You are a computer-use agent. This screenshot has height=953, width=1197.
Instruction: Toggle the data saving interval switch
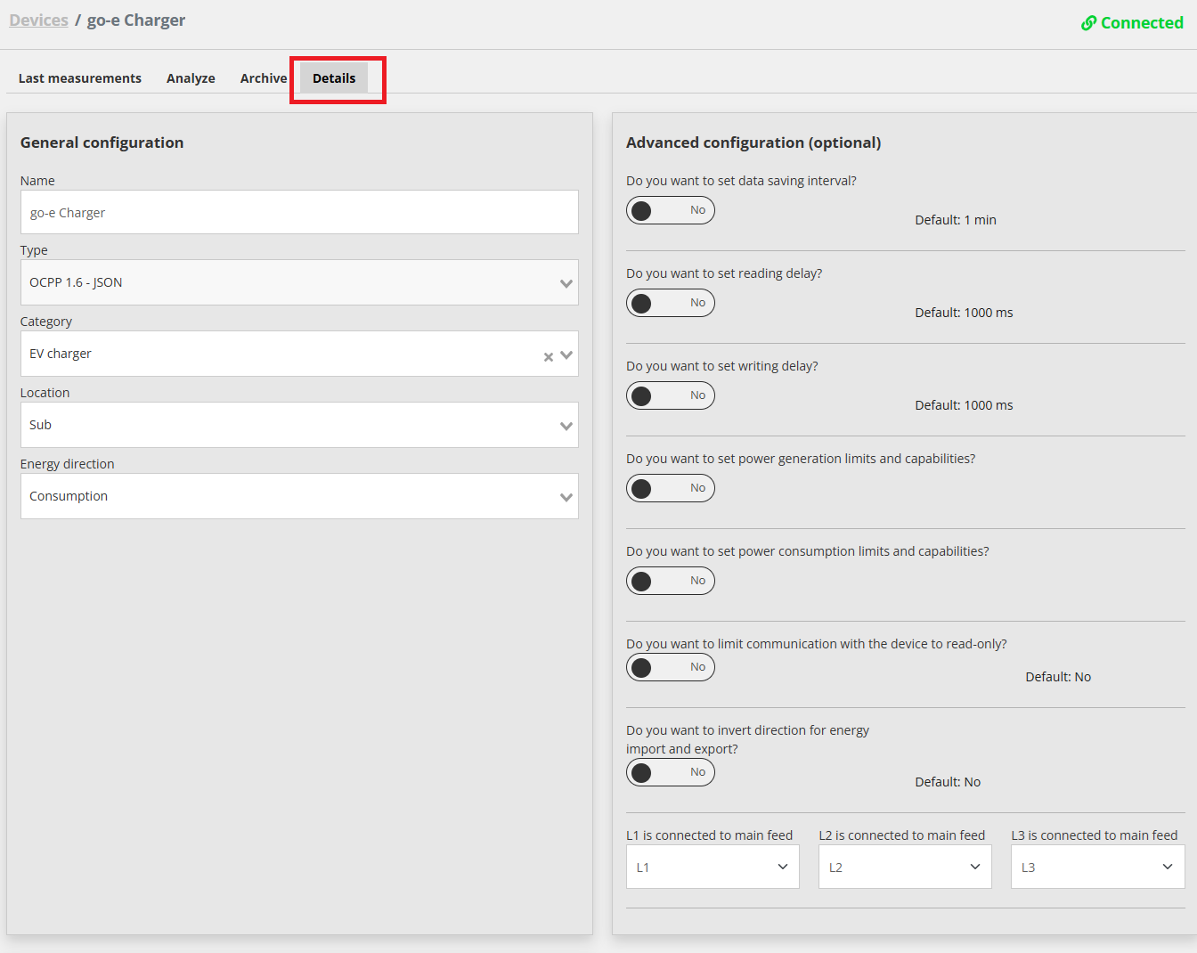point(671,210)
